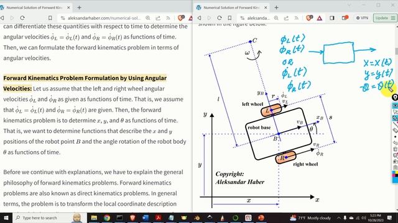The image size is (398, 223).
Task: Undo the last stroke in Epic Pen toolbar
Action: 396,143
